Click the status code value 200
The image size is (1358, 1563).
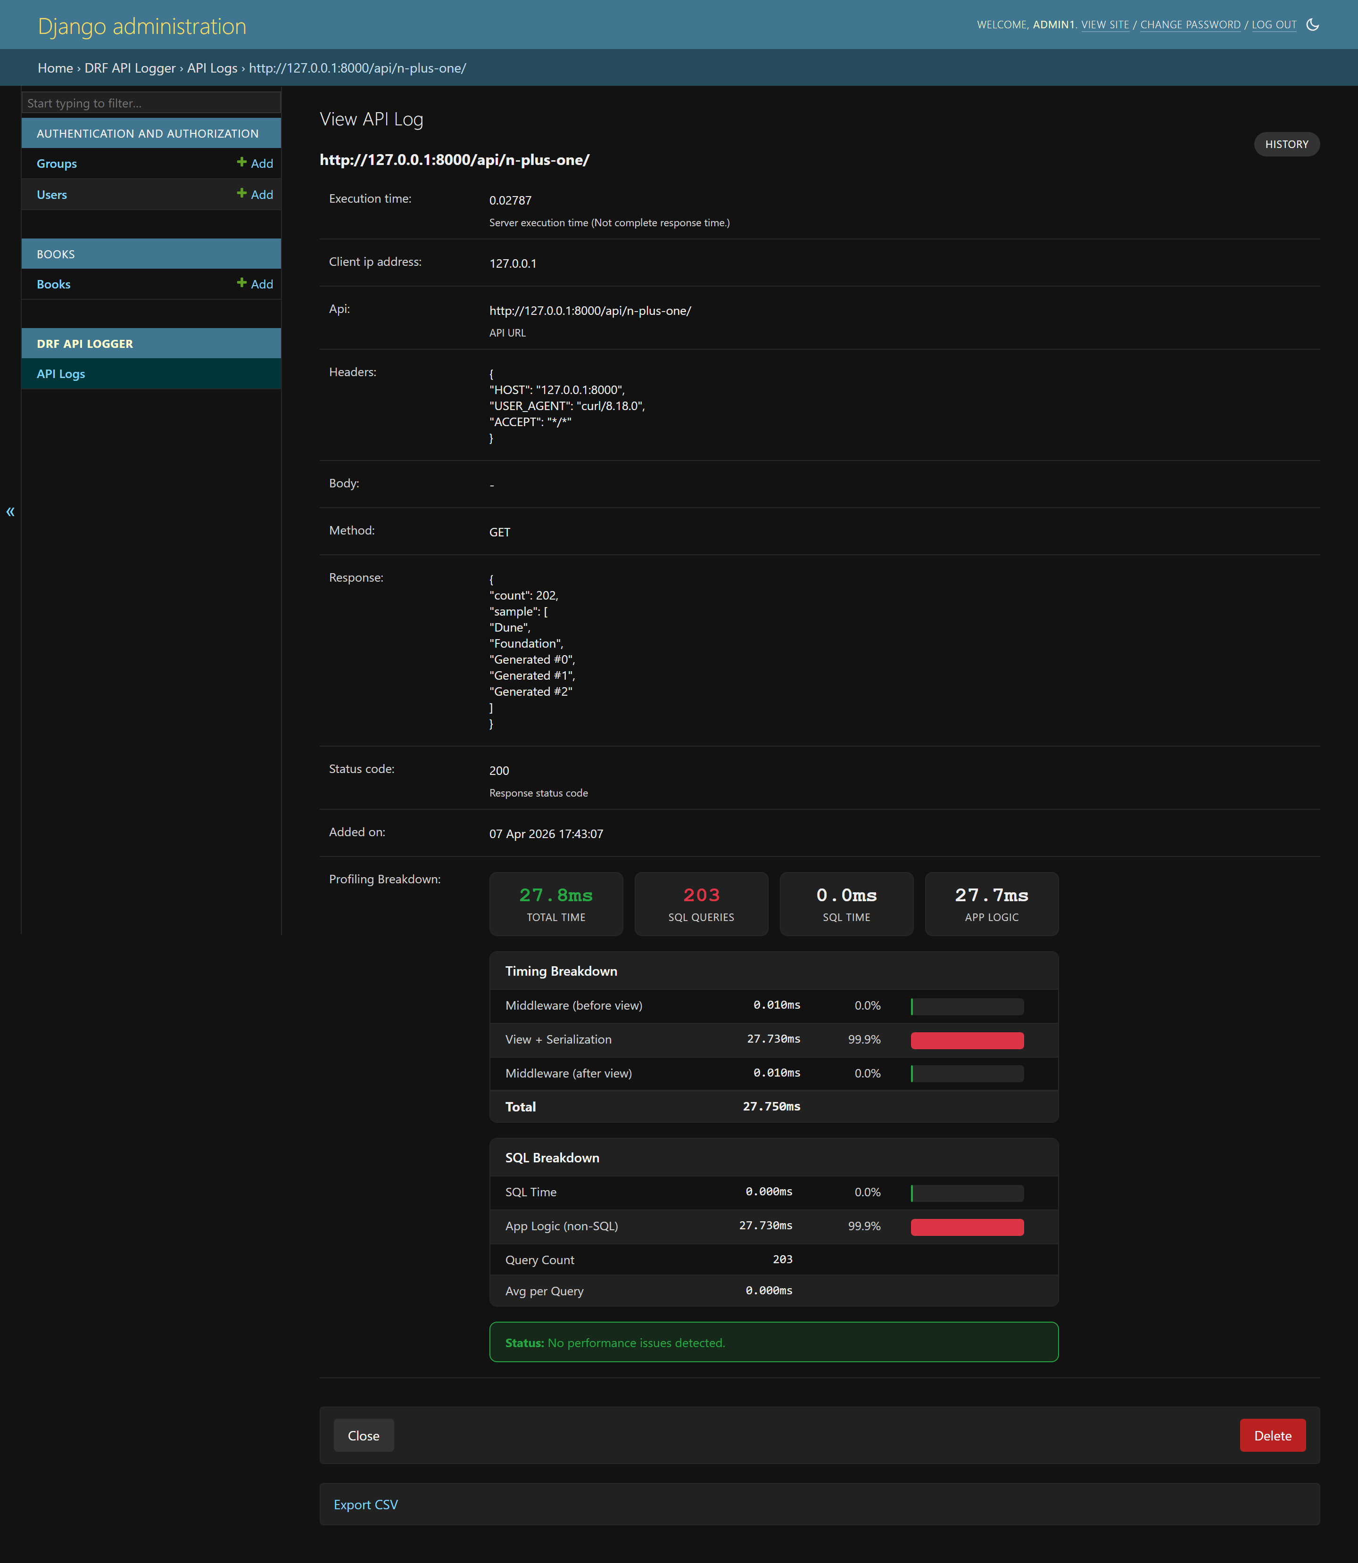pyautogui.click(x=499, y=771)
